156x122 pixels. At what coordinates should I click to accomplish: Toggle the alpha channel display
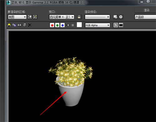[68, 25]
